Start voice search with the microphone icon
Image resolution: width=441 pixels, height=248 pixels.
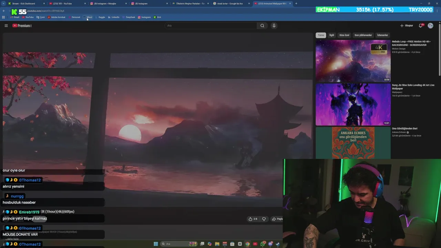[274, 25]
